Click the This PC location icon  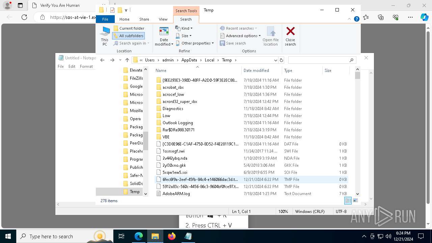[105, 36]
